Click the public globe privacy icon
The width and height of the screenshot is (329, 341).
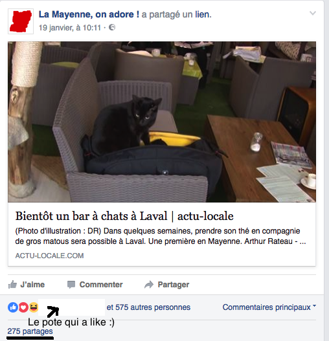tap(112, 27)
